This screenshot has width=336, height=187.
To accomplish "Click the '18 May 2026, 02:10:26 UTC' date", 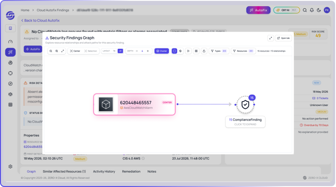I will 43,159.
